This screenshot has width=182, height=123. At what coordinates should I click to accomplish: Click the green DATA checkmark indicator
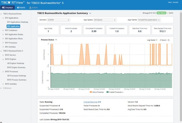pyautogui.click(x=170, y=13)
